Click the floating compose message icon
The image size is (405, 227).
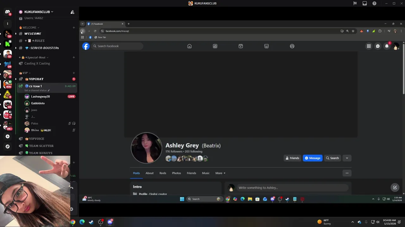click(395, 187)
